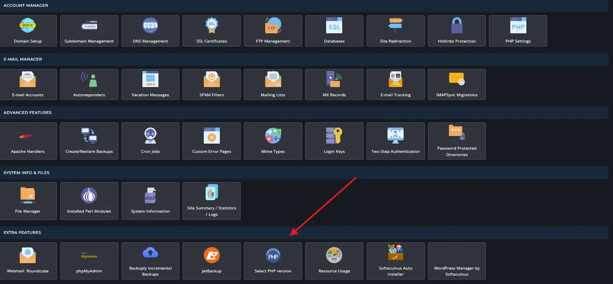The height and width of the screenshot is (284, 613).
Task: View Installed Perl Modules
Action: coord(89,201)
